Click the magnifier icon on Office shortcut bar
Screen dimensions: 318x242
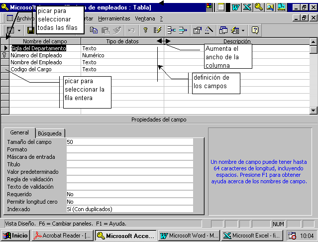pos(270,7)
